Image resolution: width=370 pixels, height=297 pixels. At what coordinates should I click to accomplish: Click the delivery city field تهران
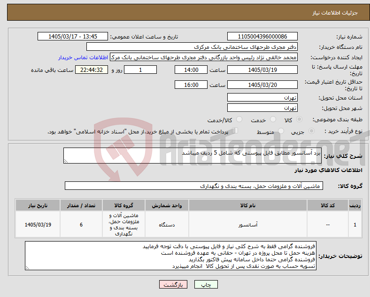click(262, 108)
